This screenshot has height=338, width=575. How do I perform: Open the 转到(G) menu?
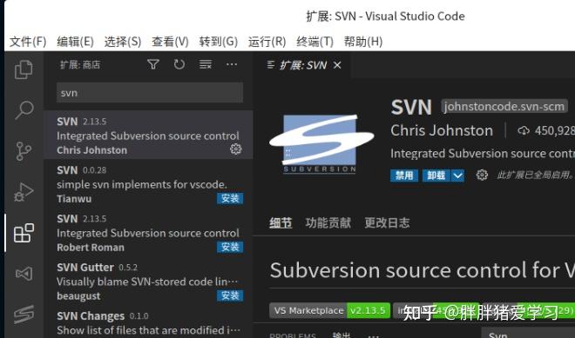click(x=219, y=42)
